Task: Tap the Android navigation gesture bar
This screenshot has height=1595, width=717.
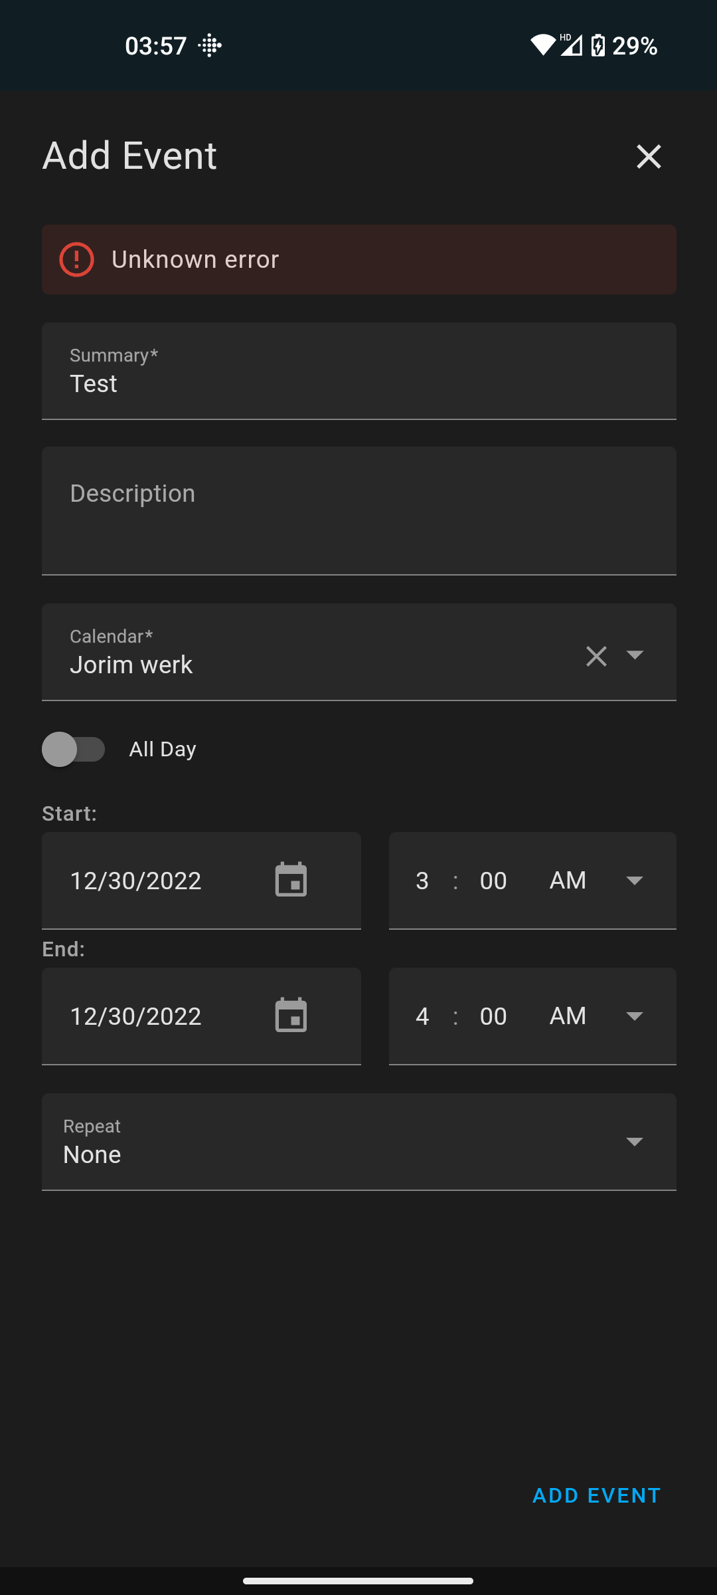Action: [x=358, y=1581]
